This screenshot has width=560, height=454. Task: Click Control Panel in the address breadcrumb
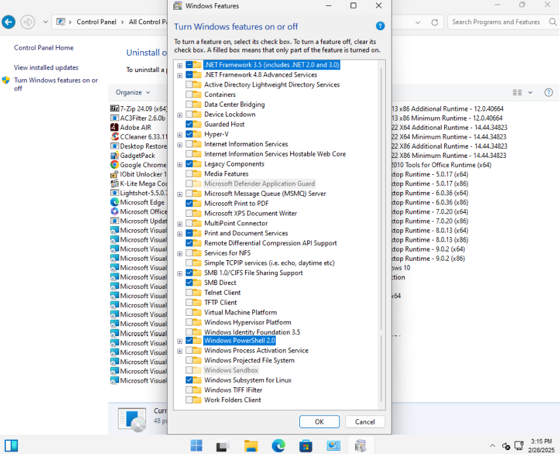96,22
